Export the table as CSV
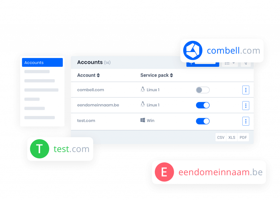280x200 pixels. coord(221,137)
